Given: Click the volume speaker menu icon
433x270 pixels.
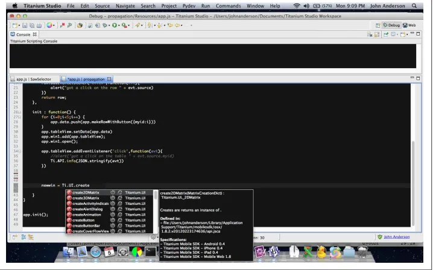Looking at the screenshot, I should 306,6.
